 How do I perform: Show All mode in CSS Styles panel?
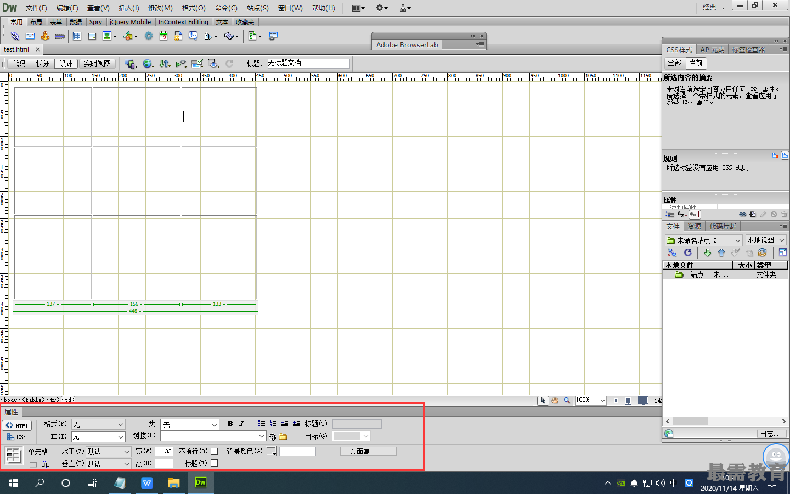coord(674,63)
